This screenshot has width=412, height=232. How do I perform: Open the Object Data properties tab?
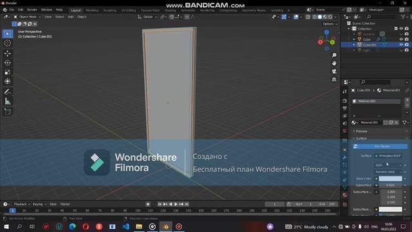click(x=345, y=188)
